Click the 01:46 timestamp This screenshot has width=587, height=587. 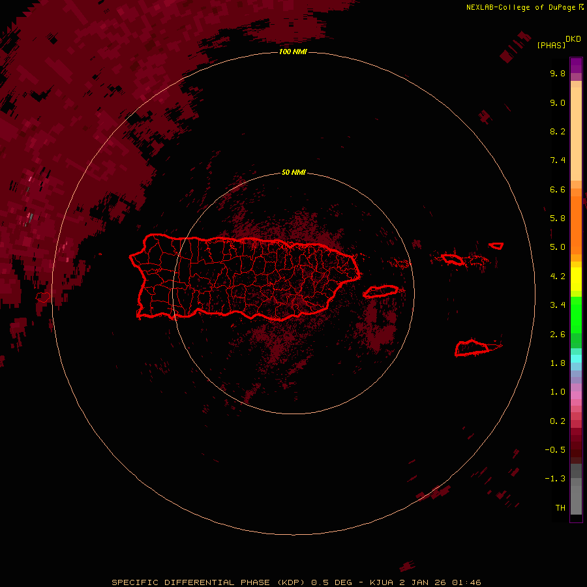pyautogui.click(x=466, y=582)
